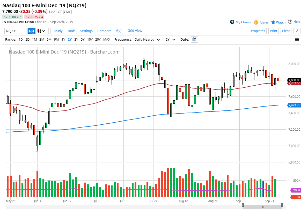Open the hamburger chart menu
The width and height of the screenshot is (308, 210).
coord(297,39)
